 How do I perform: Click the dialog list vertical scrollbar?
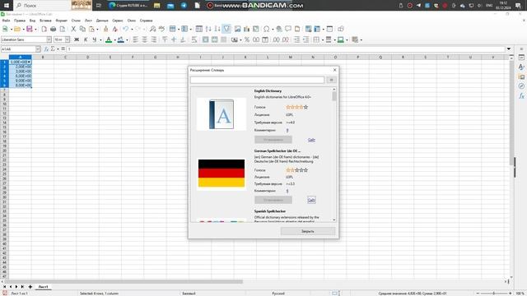pyautogui.click(x=334, y=155)
